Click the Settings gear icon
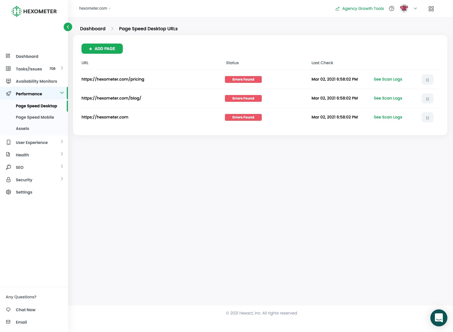 (x=8, y=192)
